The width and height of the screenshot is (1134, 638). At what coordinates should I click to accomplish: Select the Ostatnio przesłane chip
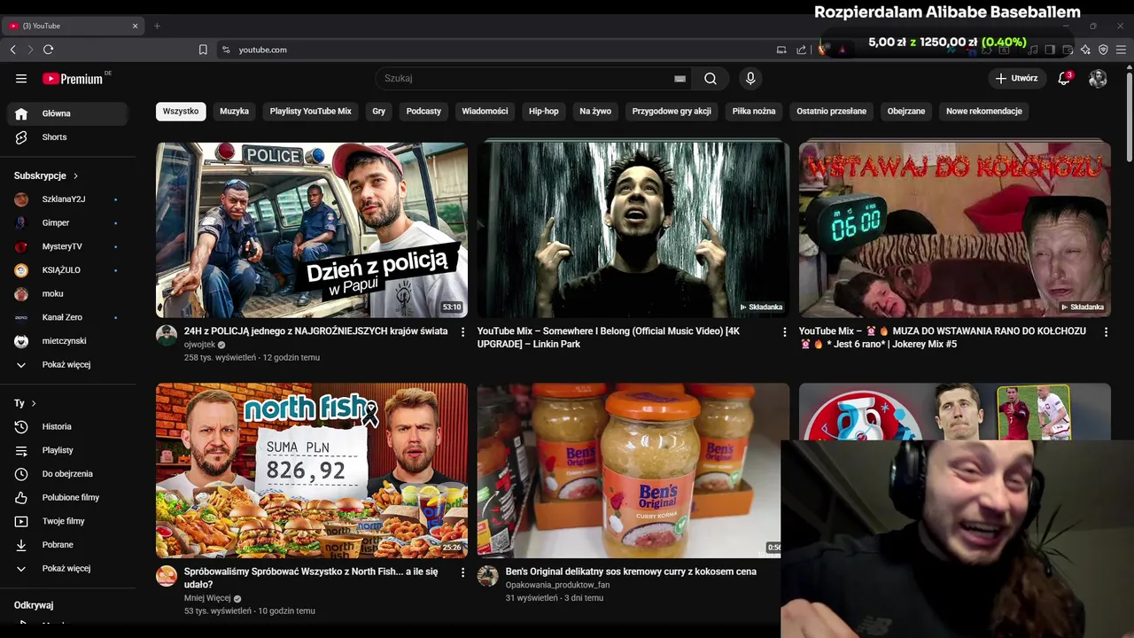(x=831, y=112)
